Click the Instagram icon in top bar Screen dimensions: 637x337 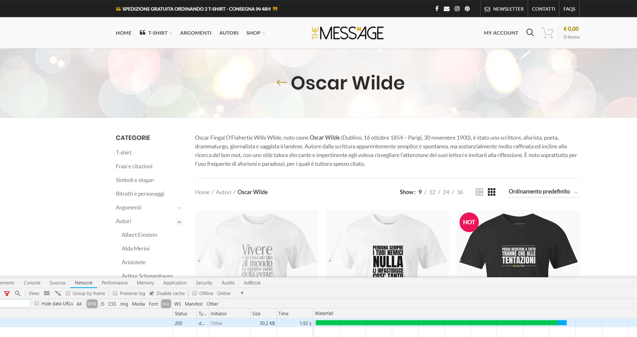[457, 9]
